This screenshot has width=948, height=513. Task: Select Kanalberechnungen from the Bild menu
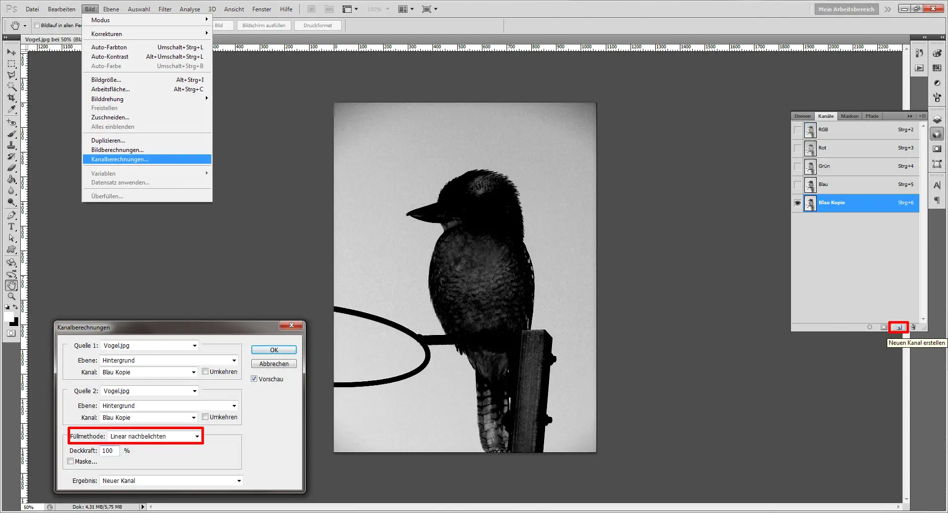[x=120, y=159]
